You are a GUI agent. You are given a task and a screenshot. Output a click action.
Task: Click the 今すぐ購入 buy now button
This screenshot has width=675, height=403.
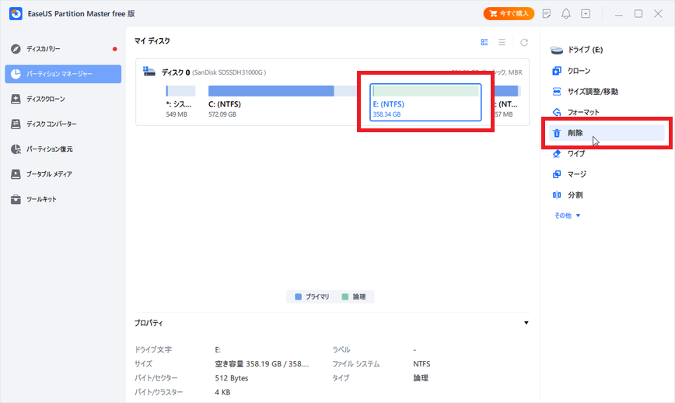509,14
